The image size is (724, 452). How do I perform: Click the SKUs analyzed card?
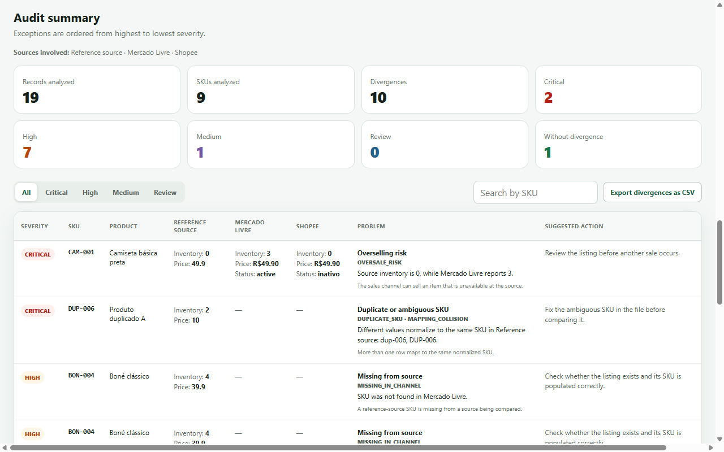pyautogui.click(x=271, y=90)
